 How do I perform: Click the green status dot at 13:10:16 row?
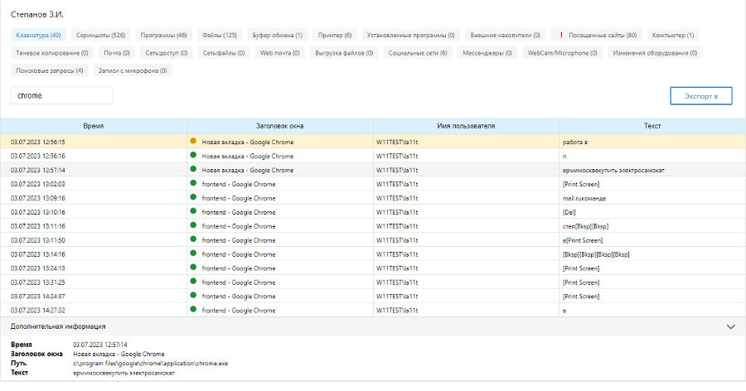pyautogui.click(x=193, y=210)
